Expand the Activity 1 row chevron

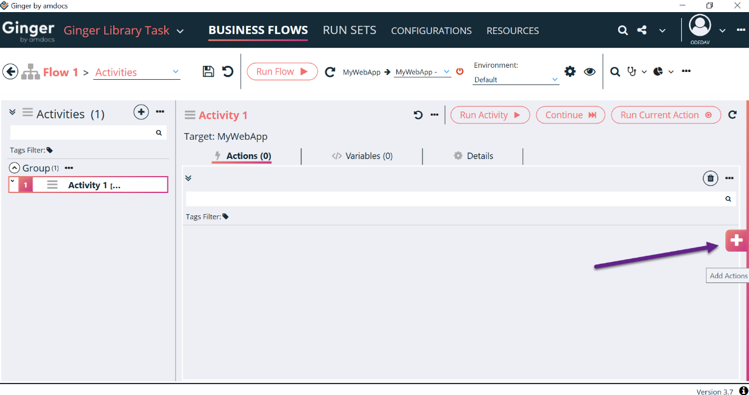pyautogui.click(x=13, y=181)
